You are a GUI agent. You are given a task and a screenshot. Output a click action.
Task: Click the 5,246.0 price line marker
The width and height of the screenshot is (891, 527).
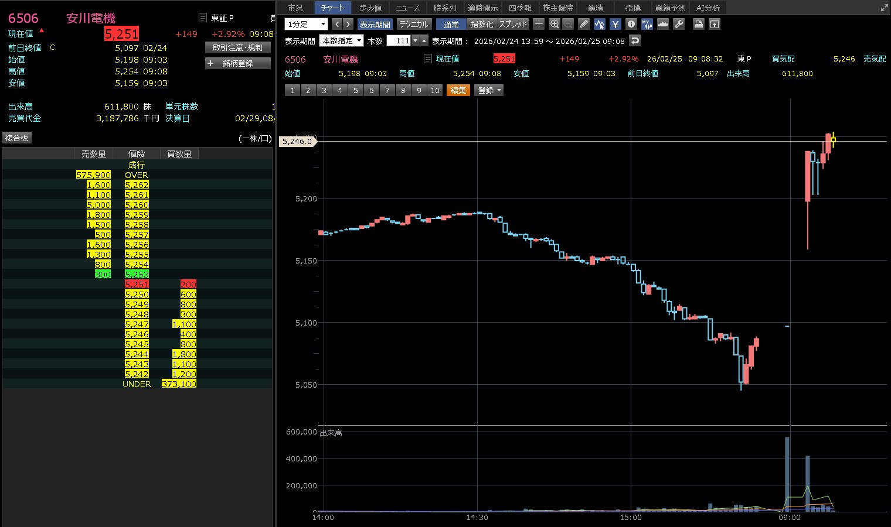(297, 141)
